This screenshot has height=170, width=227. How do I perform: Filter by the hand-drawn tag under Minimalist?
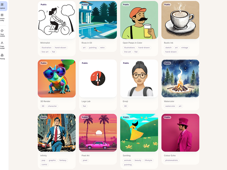60,48
